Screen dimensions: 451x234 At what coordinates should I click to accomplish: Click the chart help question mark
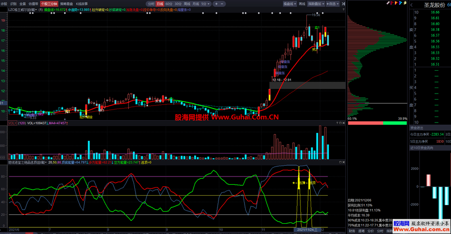tap(343, 9)
